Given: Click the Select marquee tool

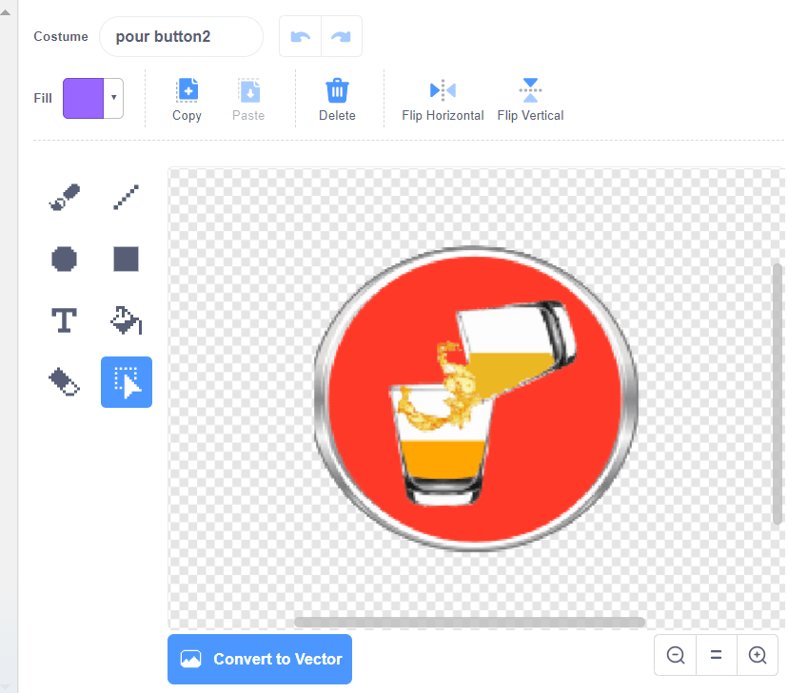Looking at the screenshot, I should click(126, 382).
